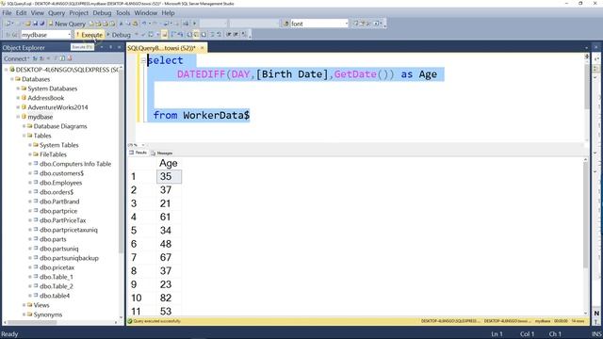603x339 pixels.
Task: Click the Display Estimated Execution Plan icon
Action: (x=151, y=35)
